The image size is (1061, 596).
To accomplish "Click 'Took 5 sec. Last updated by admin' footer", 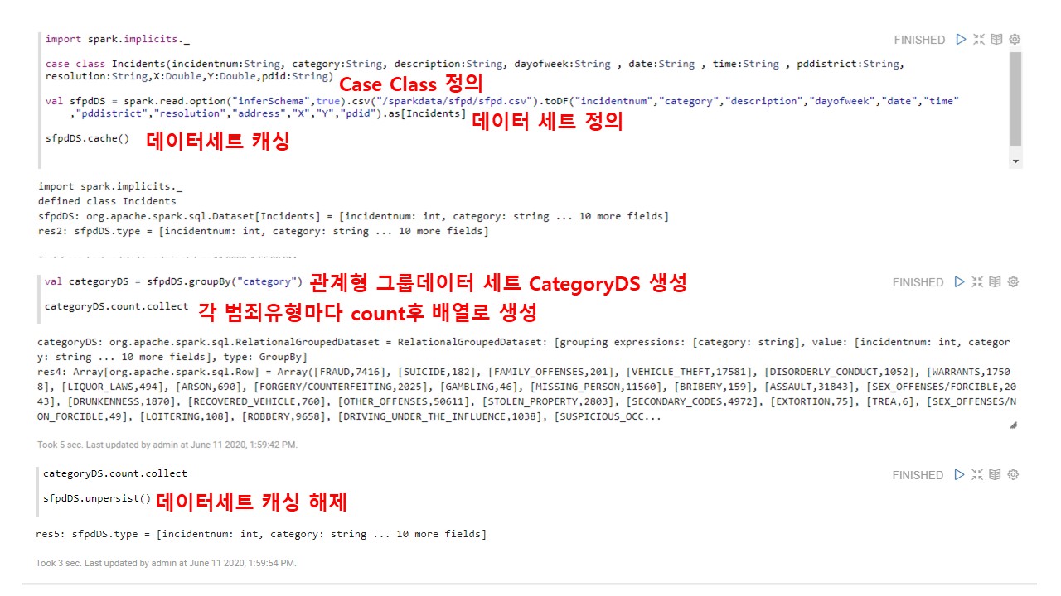I will 167,445.
